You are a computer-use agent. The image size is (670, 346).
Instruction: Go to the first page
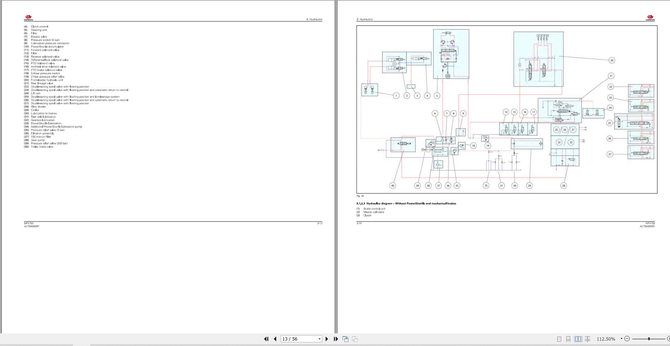click(x=266, y=339)
